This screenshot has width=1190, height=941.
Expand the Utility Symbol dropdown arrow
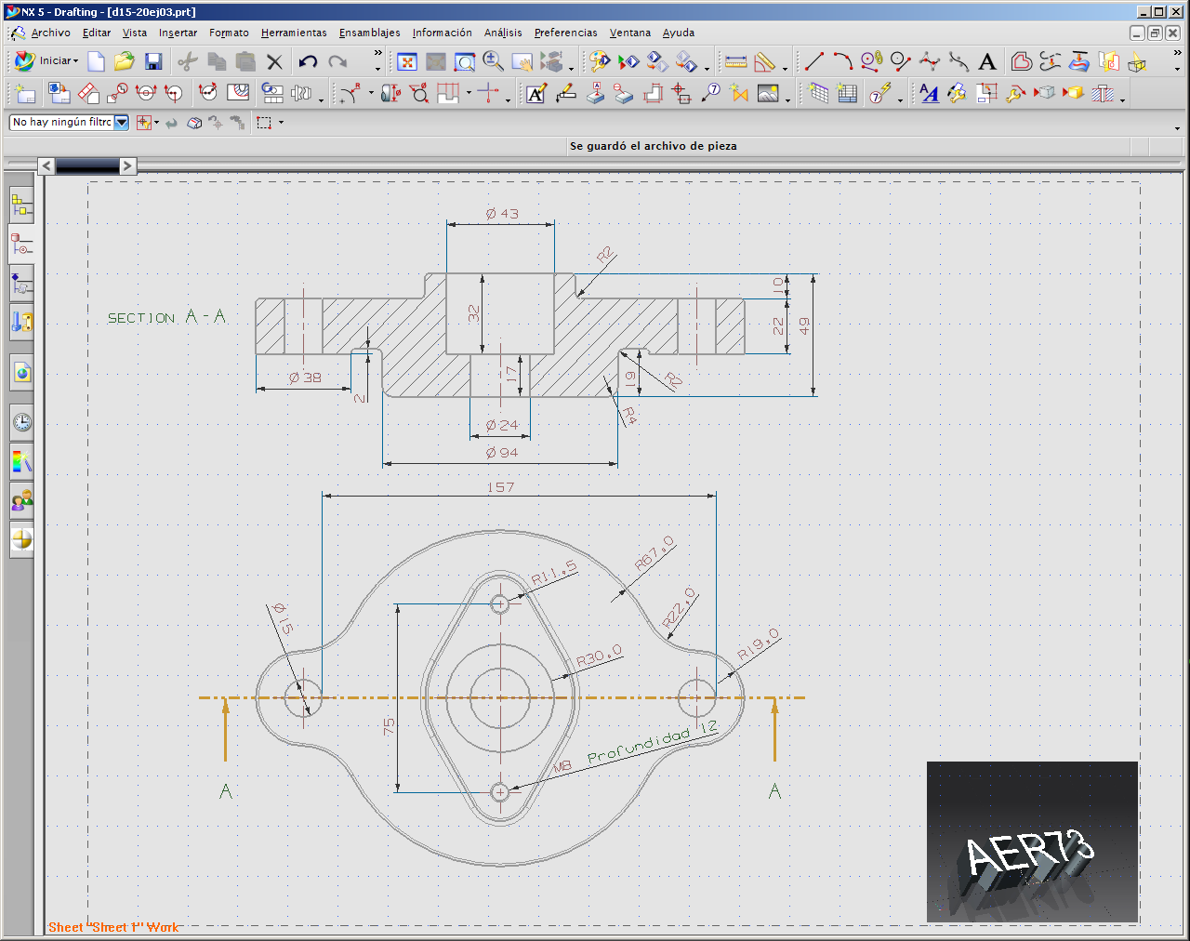(x=508, y=99)
